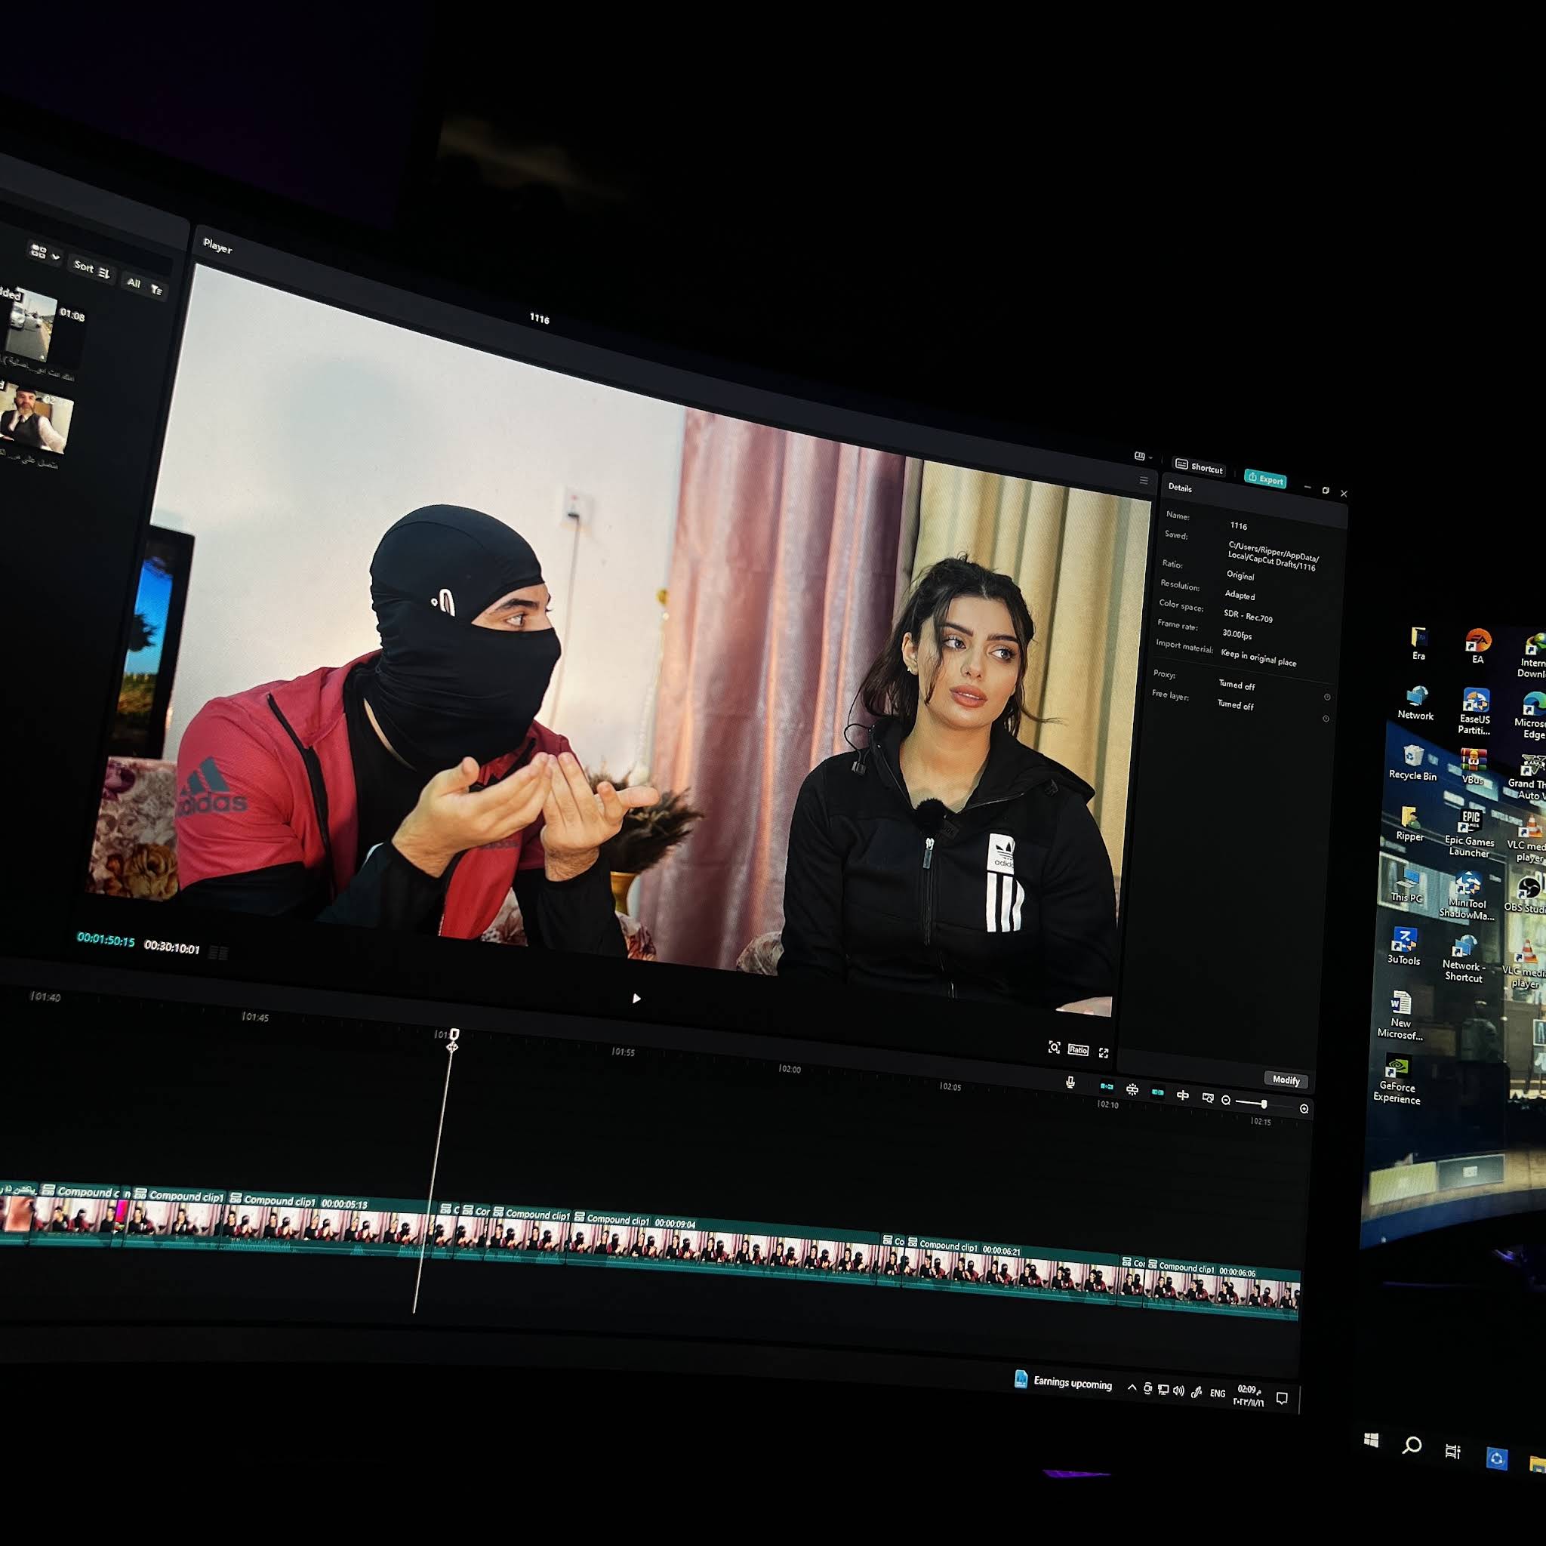Click the Ratio button in player
Viewport: 1546px width, 1546px height.
point(1078,1050)
